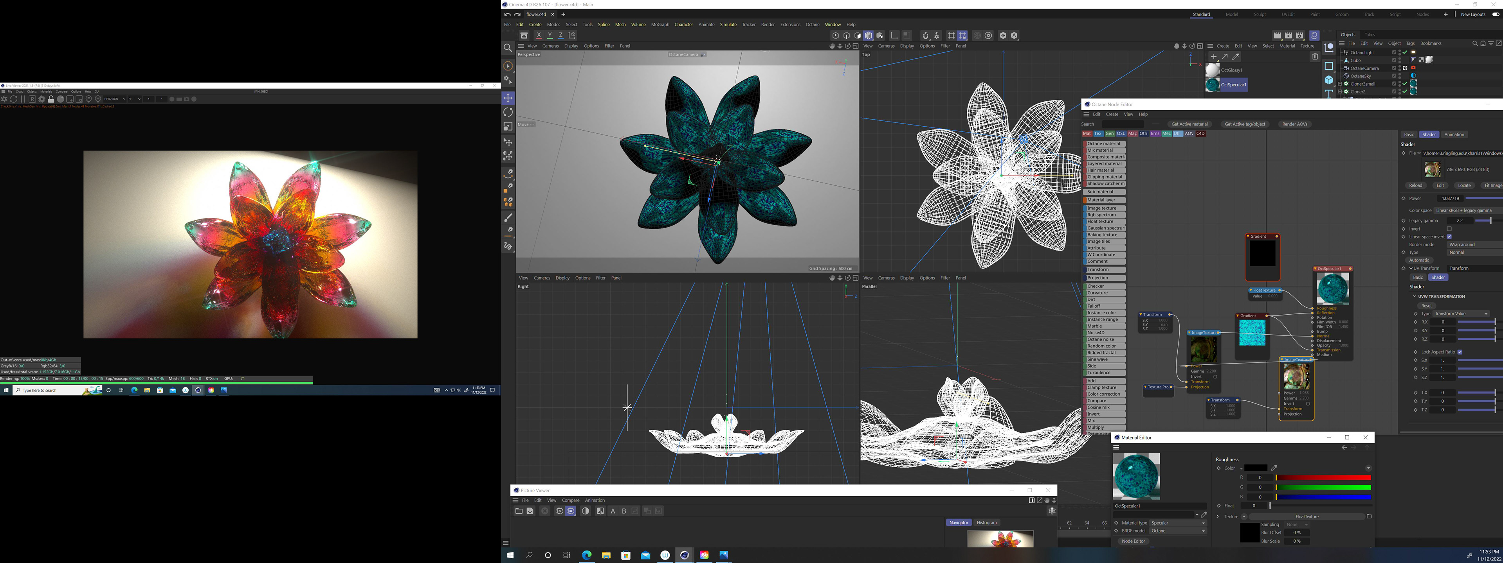Click the Render to Picture Viewer icon
1503x563 pixels.
coord(1288,36)
